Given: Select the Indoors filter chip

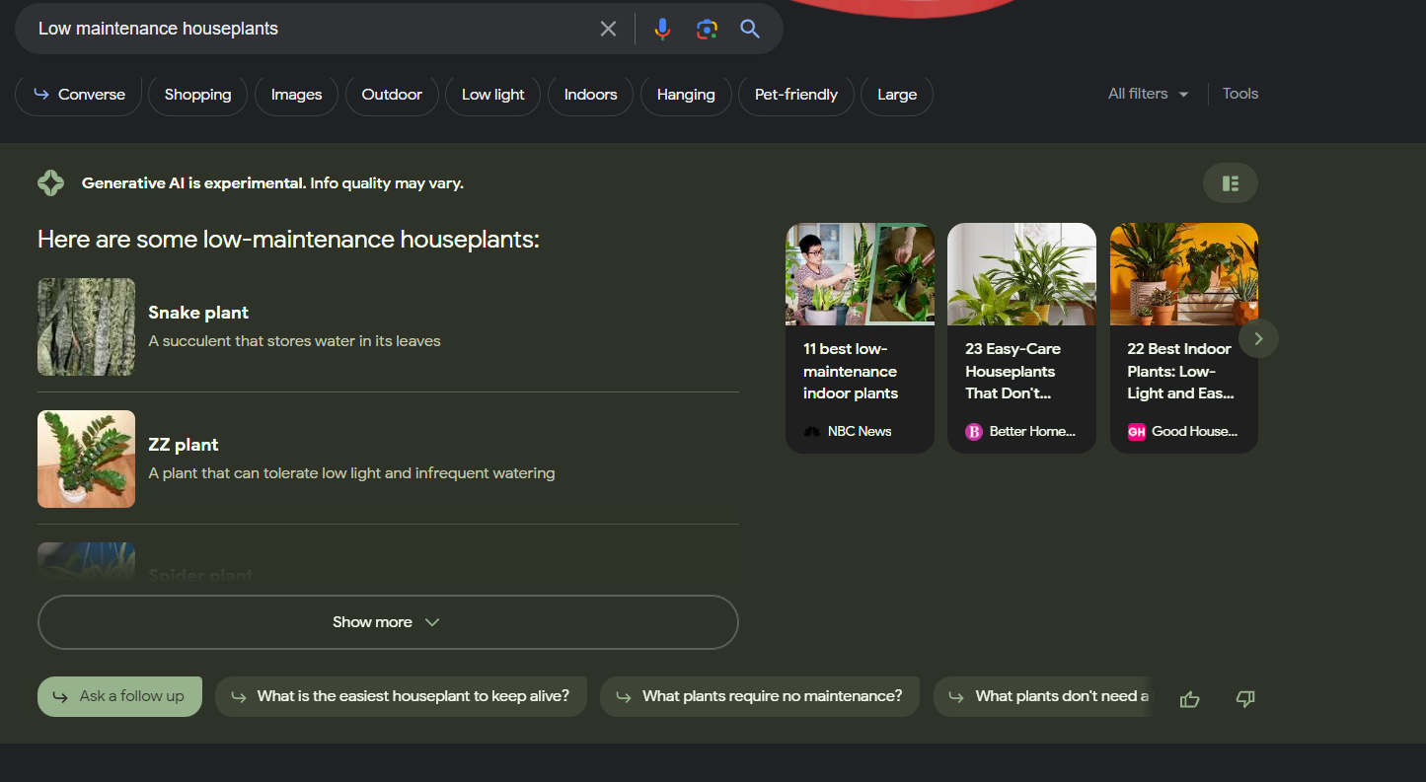Looking at the screenshot, I should pos(590,95).
